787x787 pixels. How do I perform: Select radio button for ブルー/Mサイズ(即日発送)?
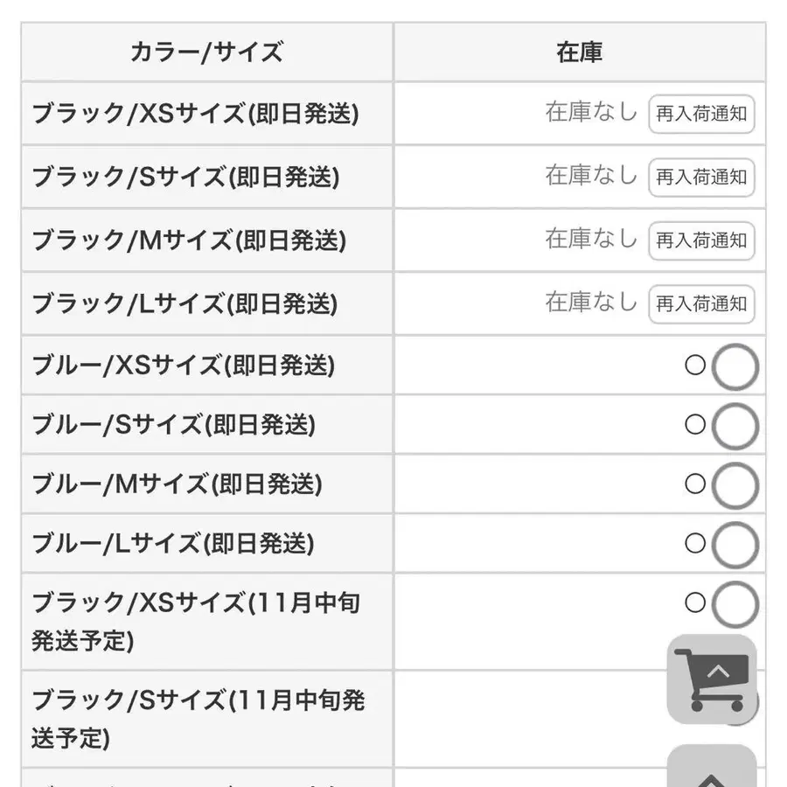pyautogui.click(x=735, y=486)
